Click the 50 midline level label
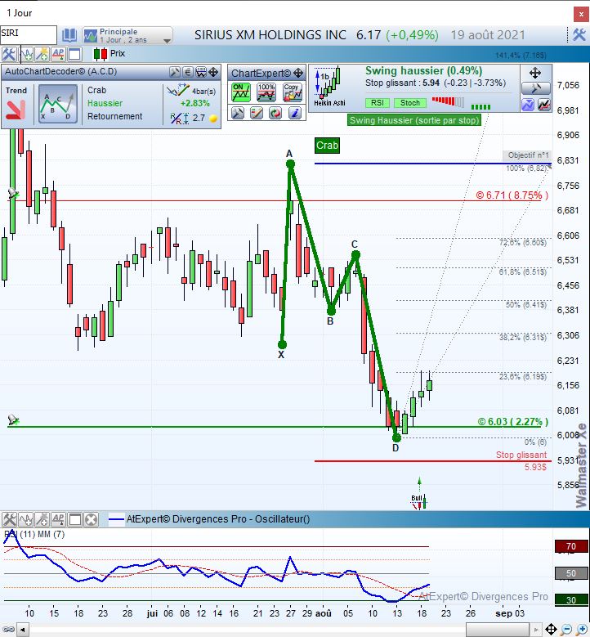590x637 pixels. click(x=571, y=573)
